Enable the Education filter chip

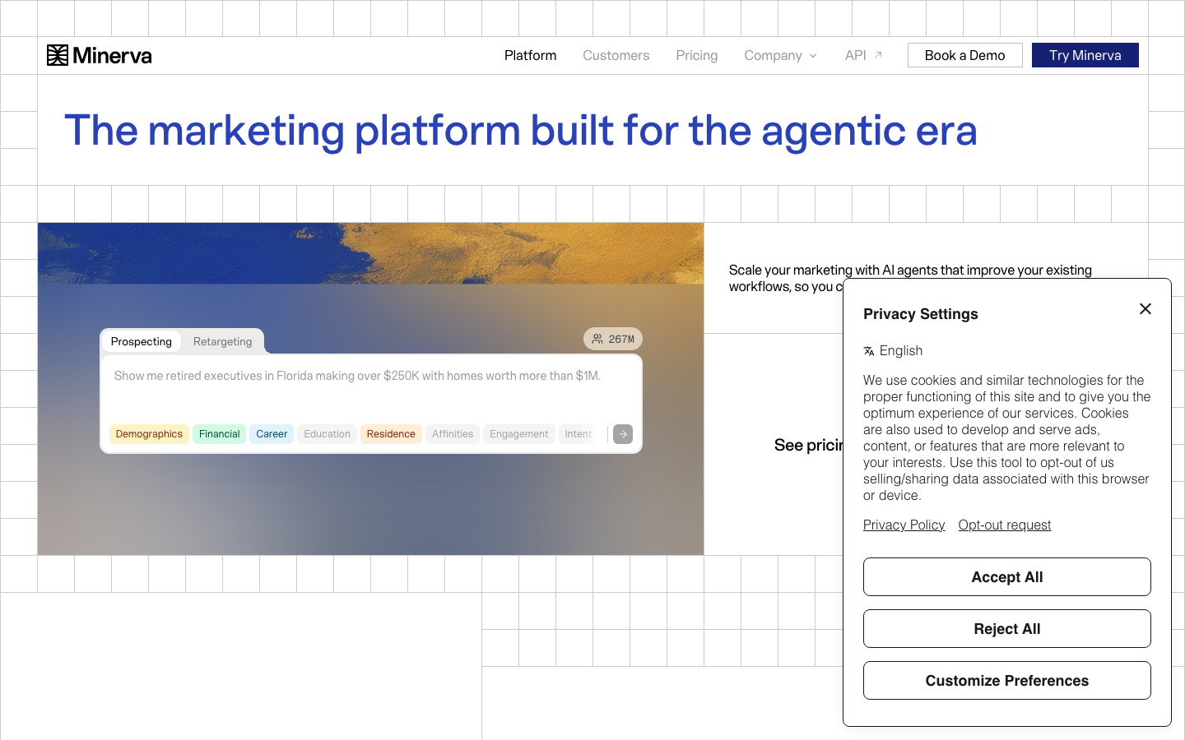327,434
